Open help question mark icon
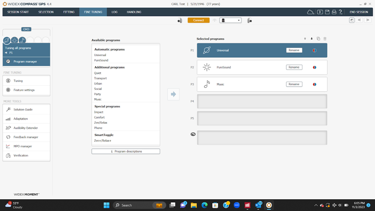The width and height of the screenshot is (375, 211). click(x=341, y=12)
